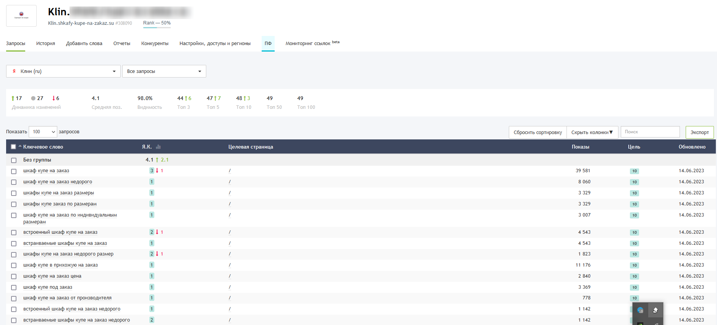Click the goal badge 10 in the 8 060 row

coord(634,182)
